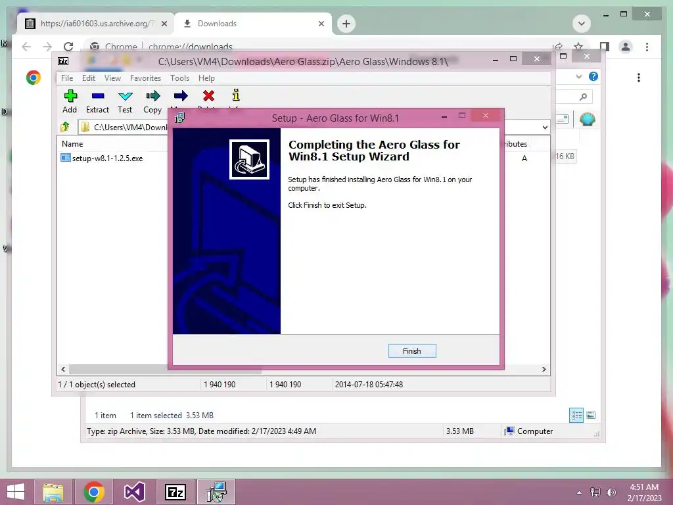Open Chrome tab search dropdown
673x505 pixels.
tap(582, 24)
